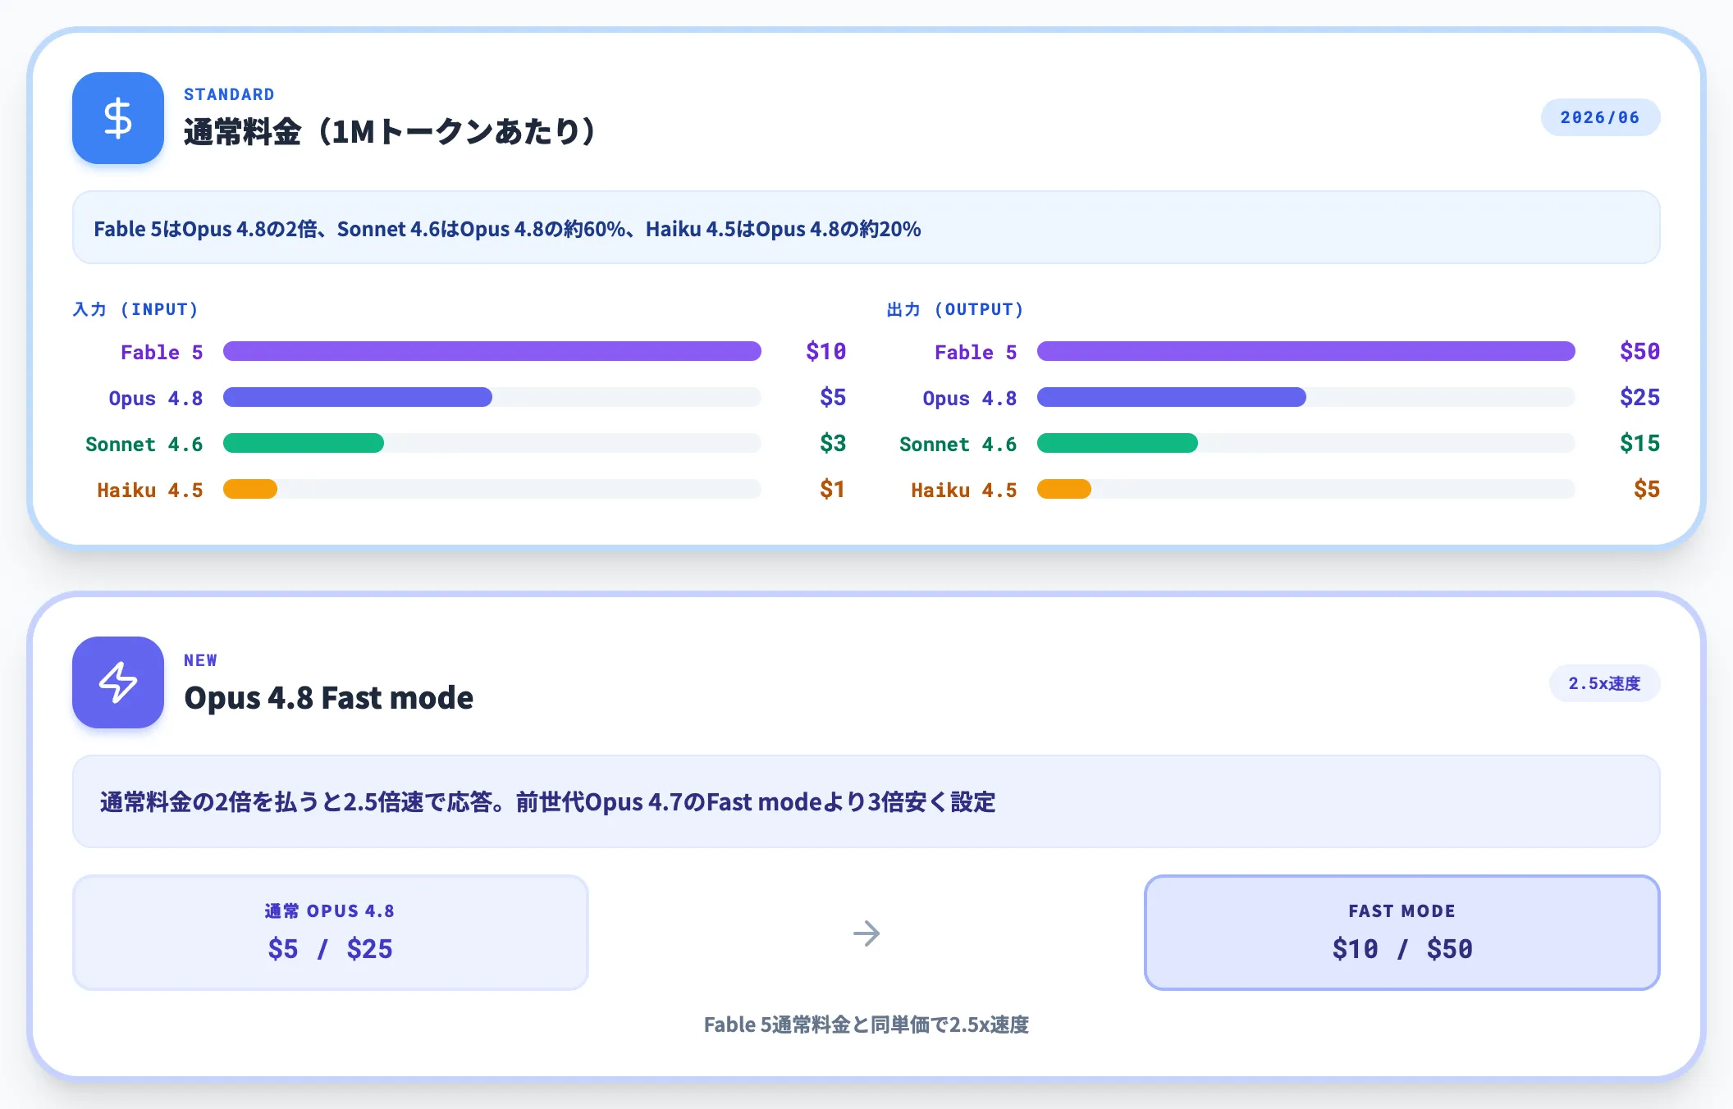Screen dimensions: 1733x1109
Task: Click the Haiku 4.5 label under OUTPUT
Action: coord(964,490)
